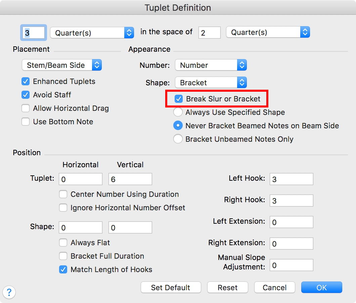The width and height of the screenshot is (356, 303).
Task: Open the Number appearance dropdown
Action: click(x=211, y=65)
